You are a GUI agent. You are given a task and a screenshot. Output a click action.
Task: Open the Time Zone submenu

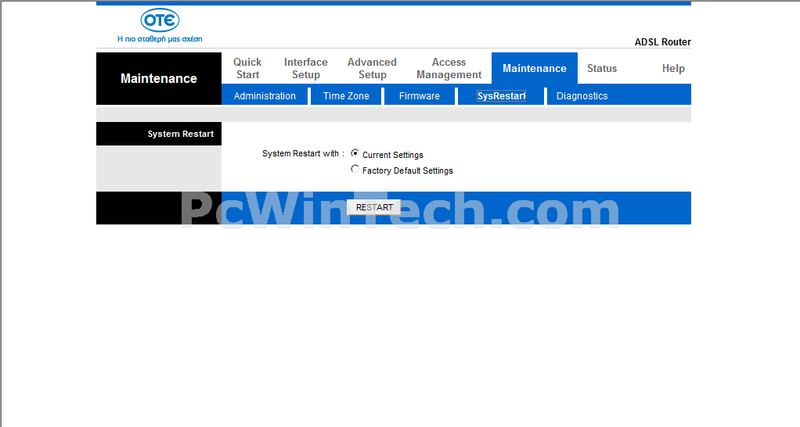346,95
